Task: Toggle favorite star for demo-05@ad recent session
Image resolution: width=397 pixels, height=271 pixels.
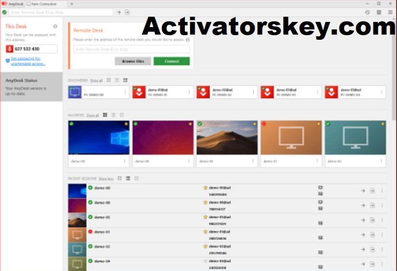Action: click(x=205, y=217)
